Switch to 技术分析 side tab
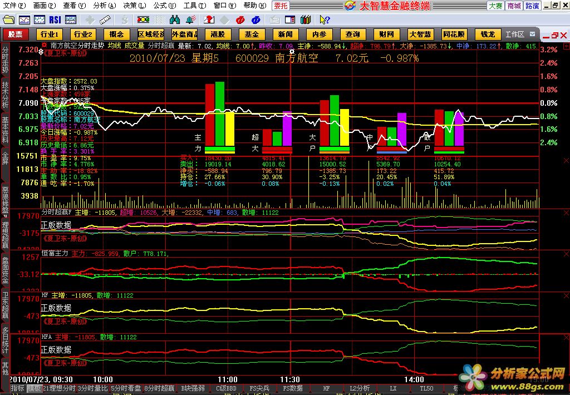This screenshot has height=395, width=570. 5,95
